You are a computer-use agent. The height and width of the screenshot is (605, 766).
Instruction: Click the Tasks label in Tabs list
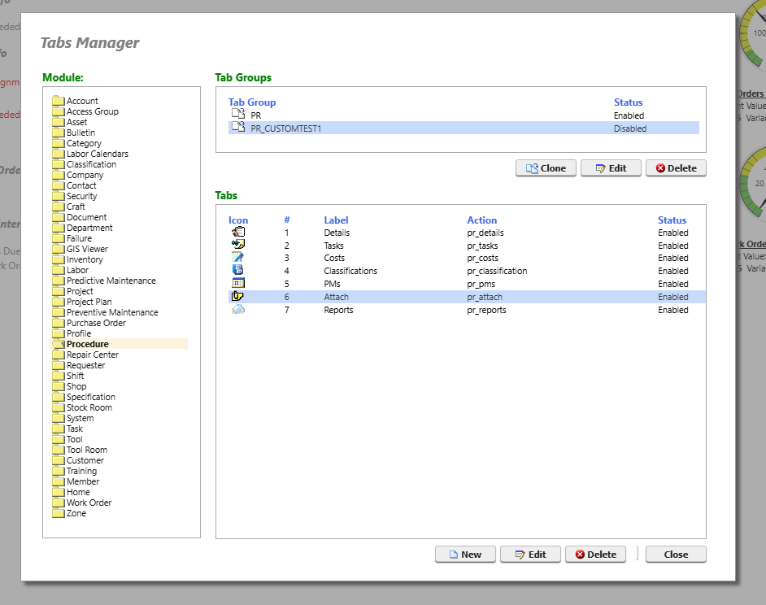click(333, 246)
